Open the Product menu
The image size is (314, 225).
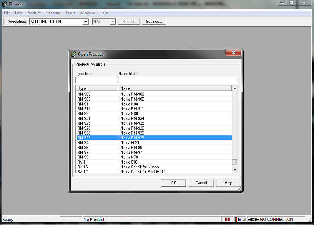33,13
